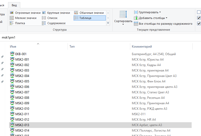Choose Содержимое layout option
Screen dimensions: 201x136
(x=54, y=23)
